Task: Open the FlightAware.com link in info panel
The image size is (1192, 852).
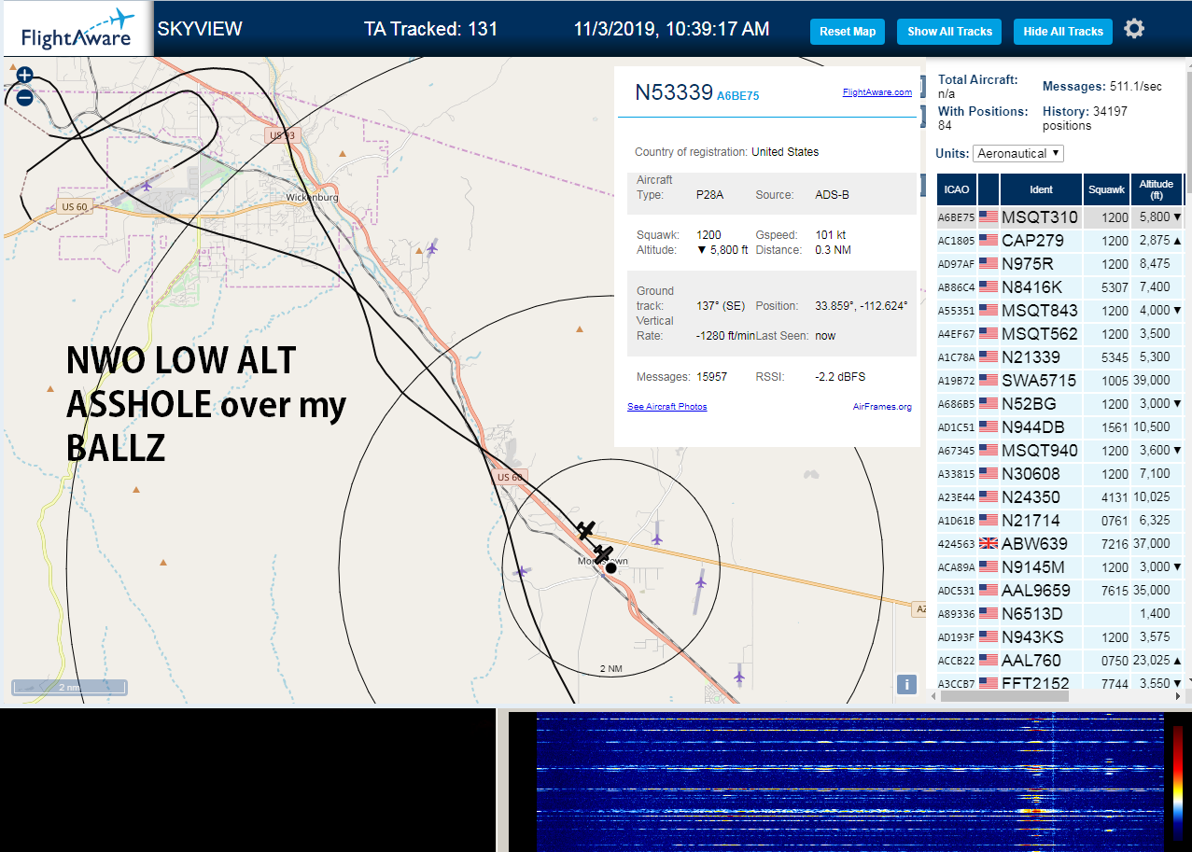Action: click(876, 91)
